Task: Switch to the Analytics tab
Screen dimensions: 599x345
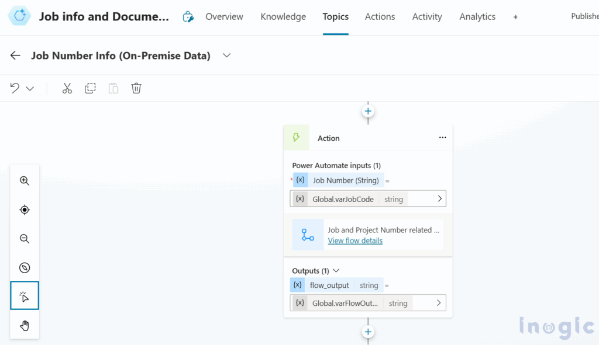Action: click(x=477, y=17)
